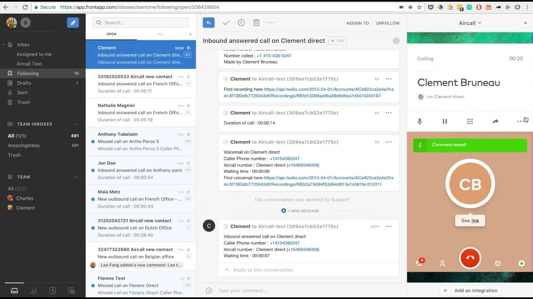Click phone number +1 415-438-0247 link

click(274, 56)
